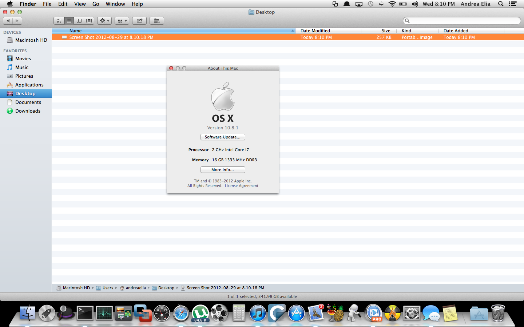Sort by the Kind column header
The image size is (524, 327).
point(418,31)
